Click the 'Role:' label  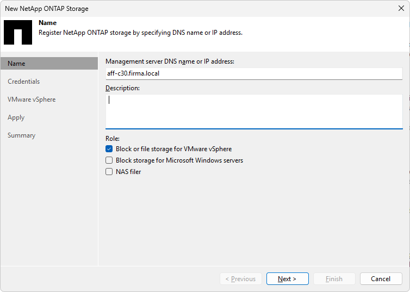coord(113,139)
